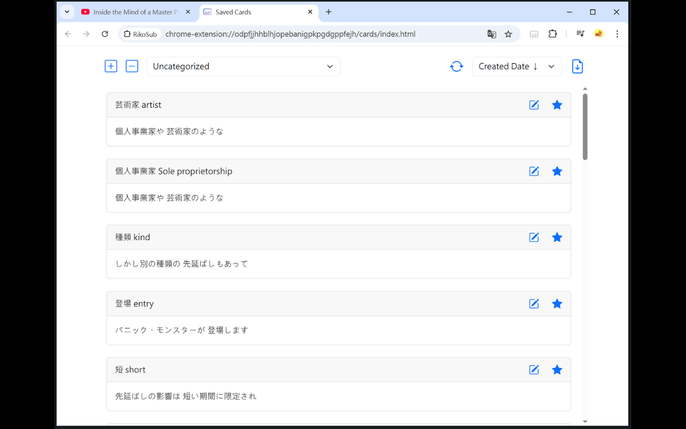Toggle star on 種類 kind card
The width and height of the screenshot is (686, 429).
[557, 237]
